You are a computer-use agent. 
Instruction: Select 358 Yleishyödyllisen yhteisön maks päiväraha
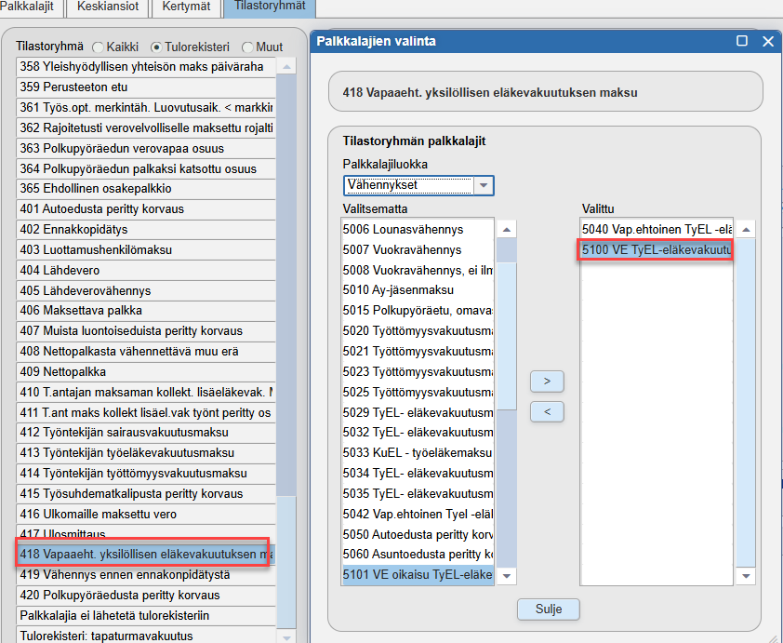[x=146, y=66]
